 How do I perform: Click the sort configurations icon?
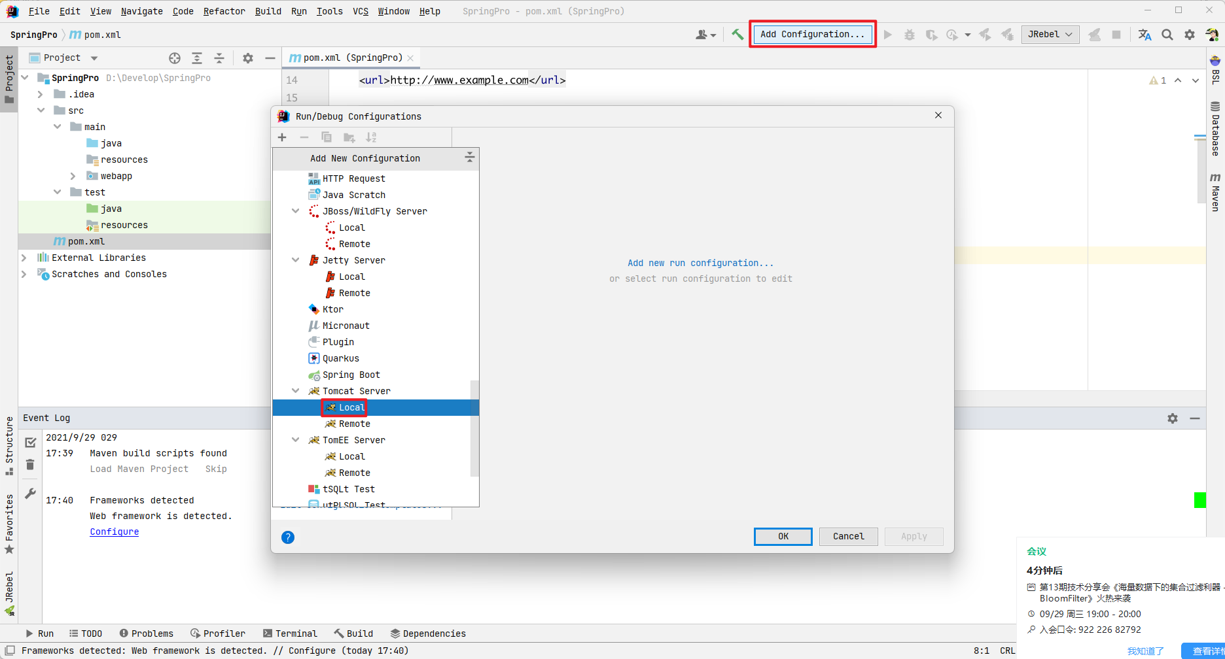point(371,137)
